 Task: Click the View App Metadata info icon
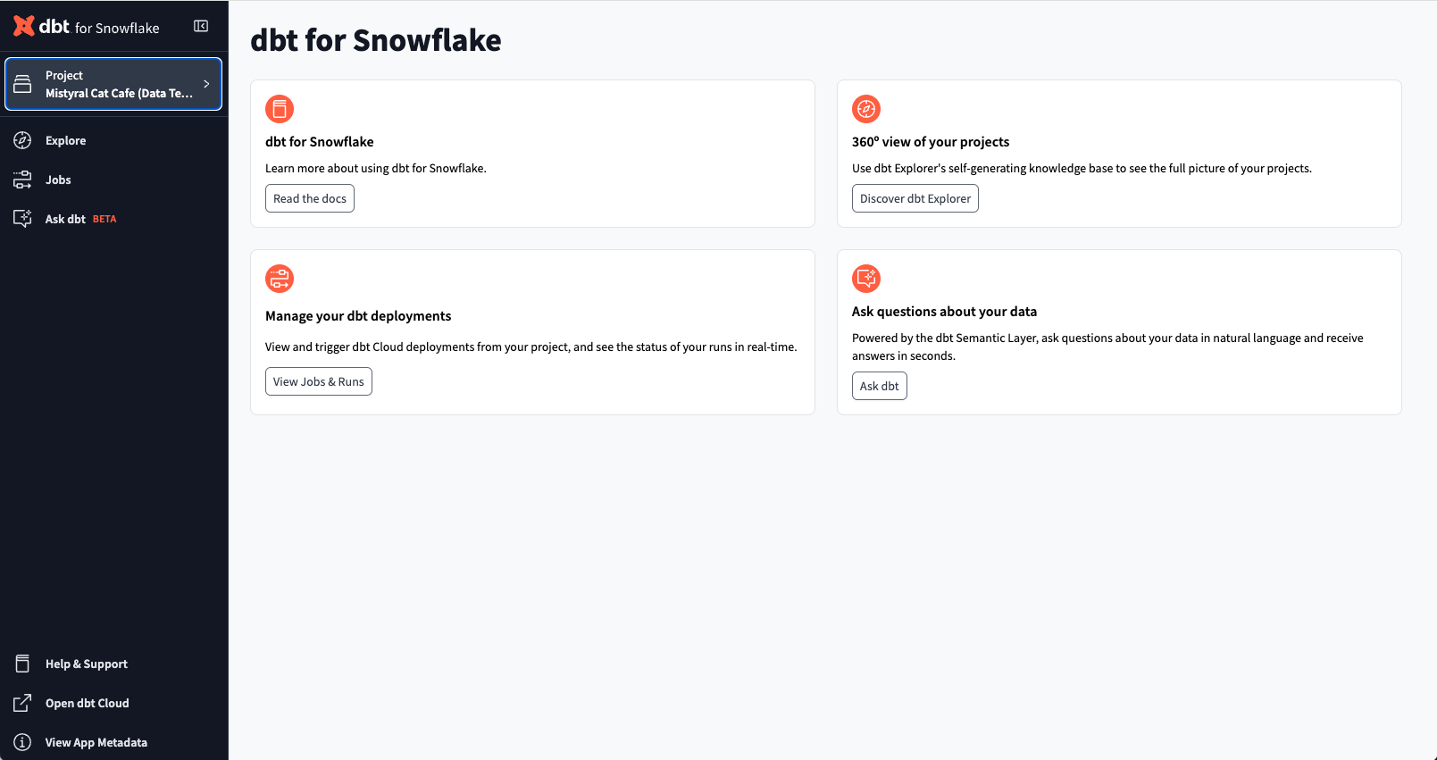(21, 742)
